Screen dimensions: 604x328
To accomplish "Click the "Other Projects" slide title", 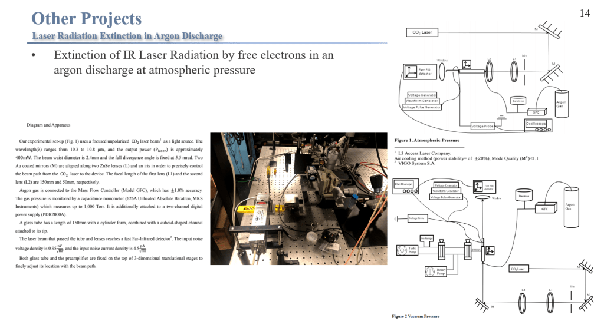I will point(87,18).
